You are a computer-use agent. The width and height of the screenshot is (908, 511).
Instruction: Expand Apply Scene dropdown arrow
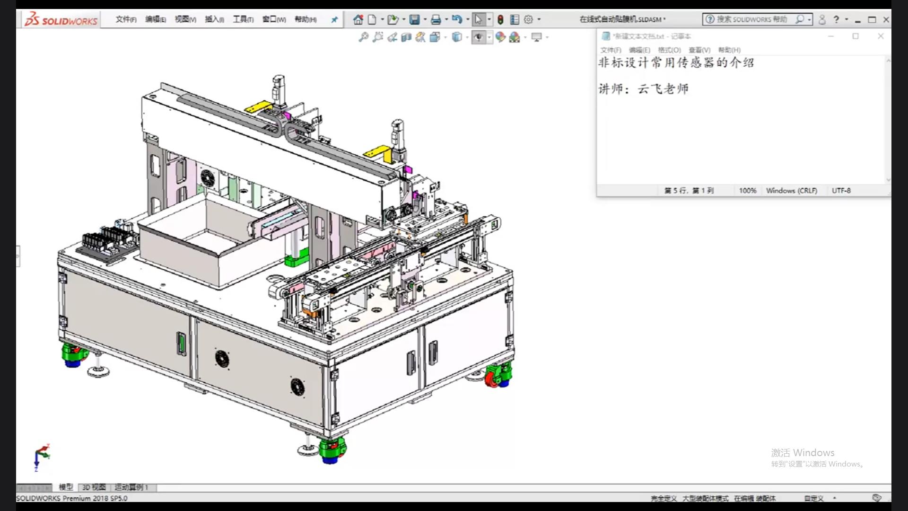pos(525,37)
